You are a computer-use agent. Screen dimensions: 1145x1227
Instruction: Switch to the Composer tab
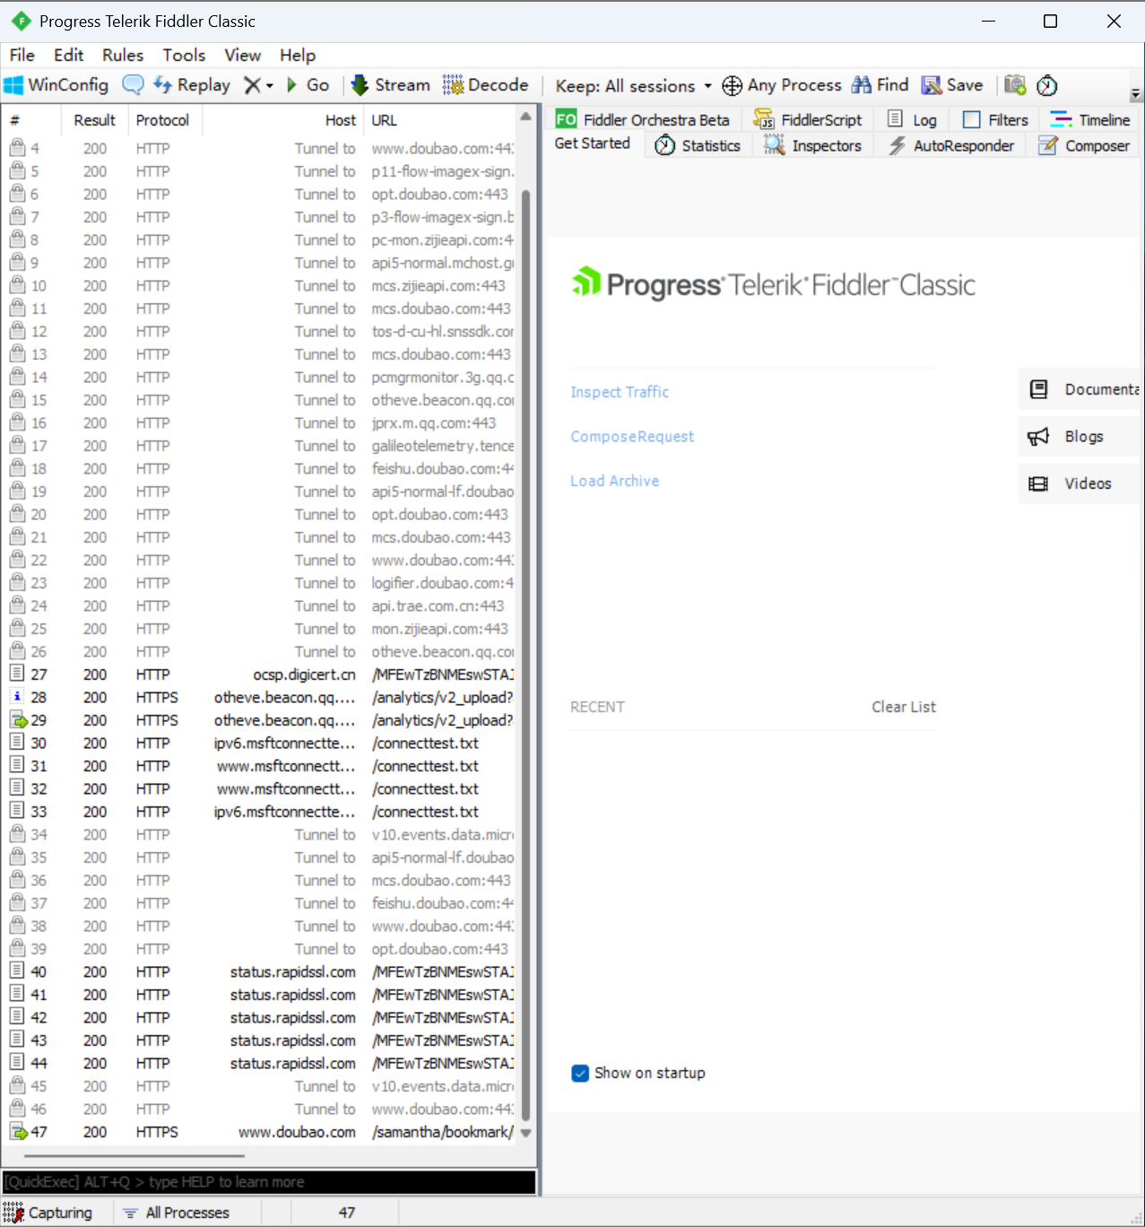click(1084, 145)
